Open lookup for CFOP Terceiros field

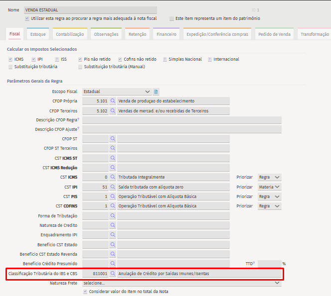click(113, 111)
